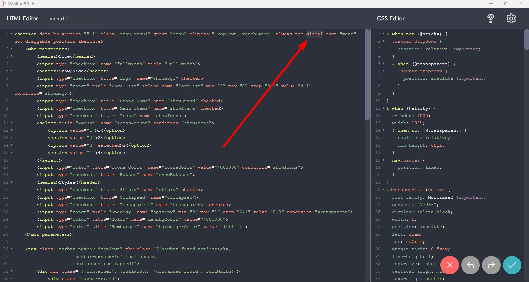Viewport: 529px width, 282px height.
Task: Click the CSS Editor heading
Action: coord(391,18)
